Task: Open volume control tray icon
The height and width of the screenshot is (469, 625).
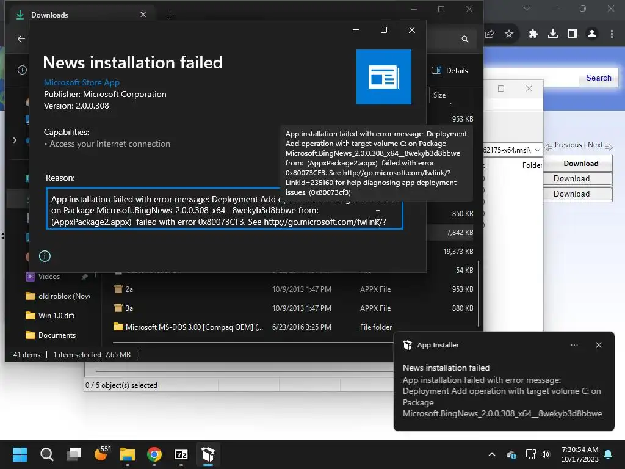Action: click(x=545, y=454)
